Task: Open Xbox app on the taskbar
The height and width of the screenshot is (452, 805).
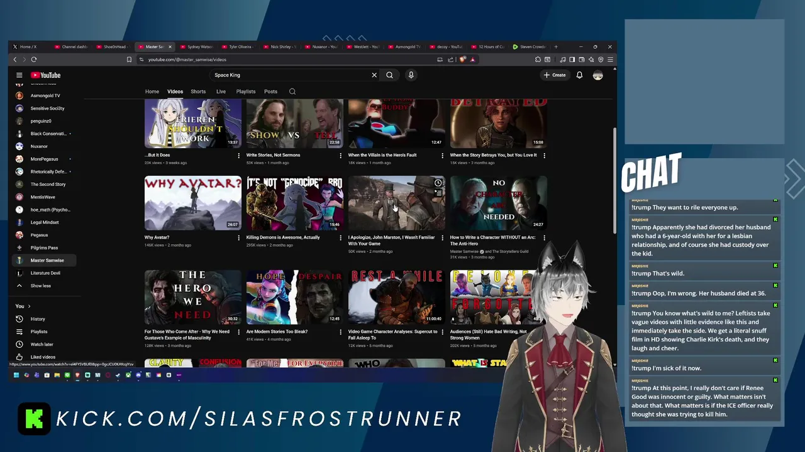Action: click(128, 375)
